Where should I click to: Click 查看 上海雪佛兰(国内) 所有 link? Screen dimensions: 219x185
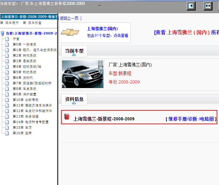coord(186,32)
